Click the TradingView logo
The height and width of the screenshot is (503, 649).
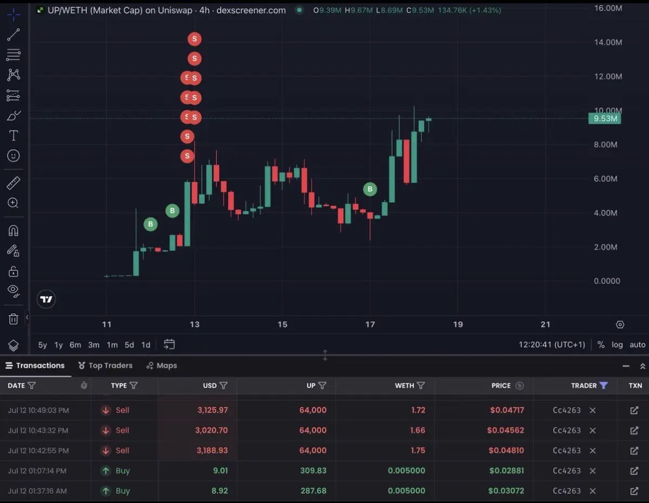click(x=47, y=299)
